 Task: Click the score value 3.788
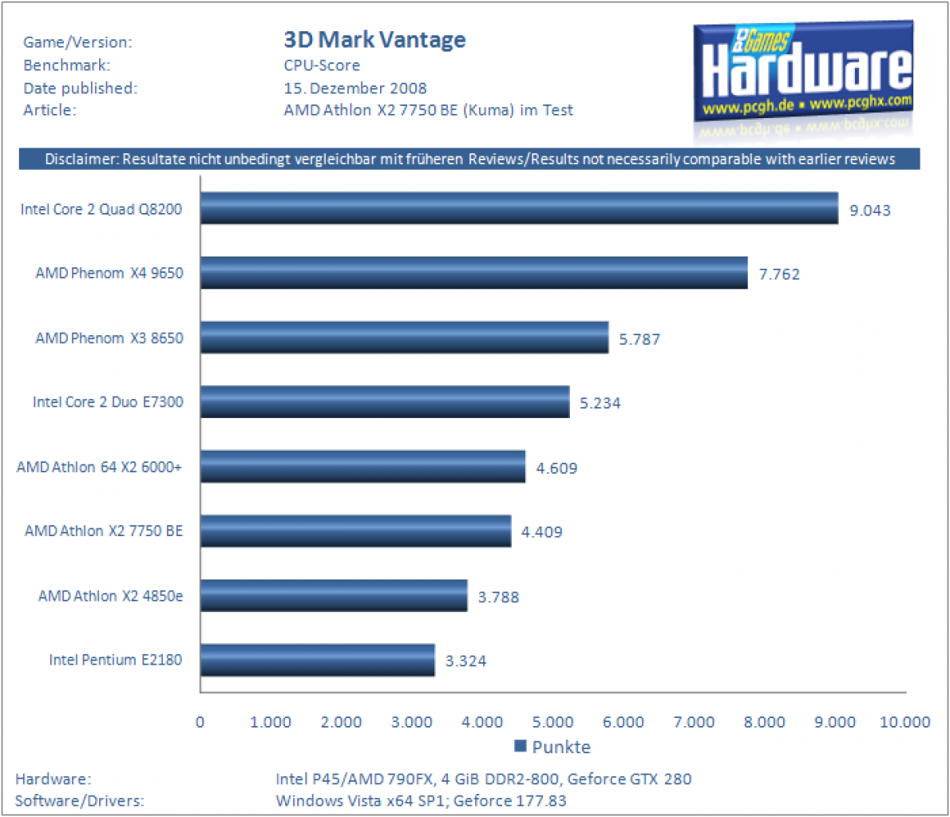coord(498,597)
